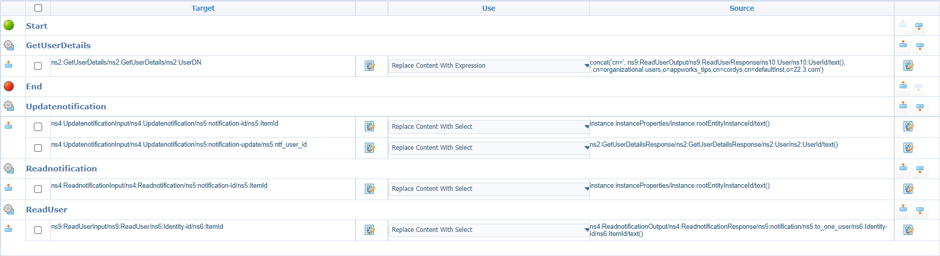The width and height of the screenshot is (940, 256).
Task: Click the Source column header
Action: coord(741,8)
